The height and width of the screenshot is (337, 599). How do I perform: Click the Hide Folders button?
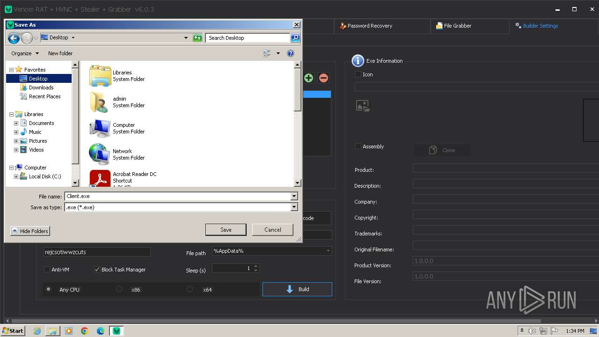[30, 231]
